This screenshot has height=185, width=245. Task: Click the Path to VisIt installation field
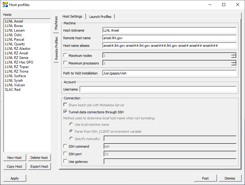tap(169, 73)
